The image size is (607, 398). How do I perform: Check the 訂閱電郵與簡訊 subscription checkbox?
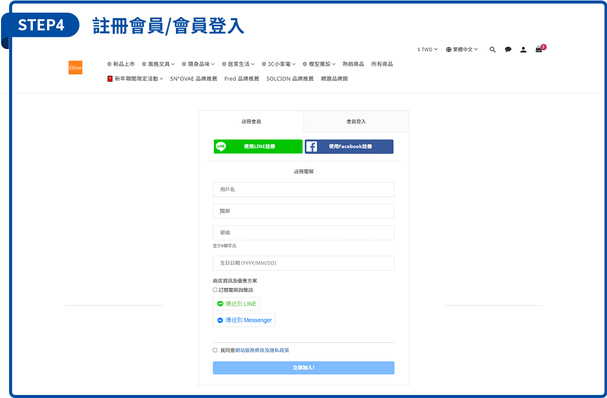pyautogui.click(x=215, y=290)
